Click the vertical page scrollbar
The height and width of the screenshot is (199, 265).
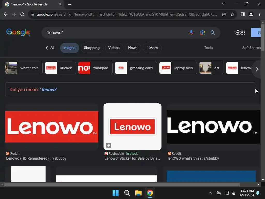pyautogui.click(x=263, y=37)
